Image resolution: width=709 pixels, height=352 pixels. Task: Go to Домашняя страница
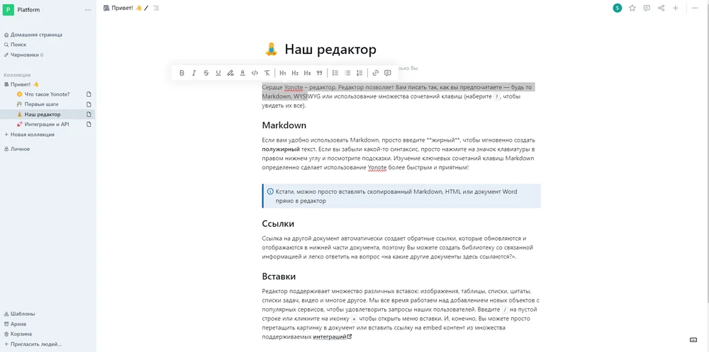[x=36, y=35]
